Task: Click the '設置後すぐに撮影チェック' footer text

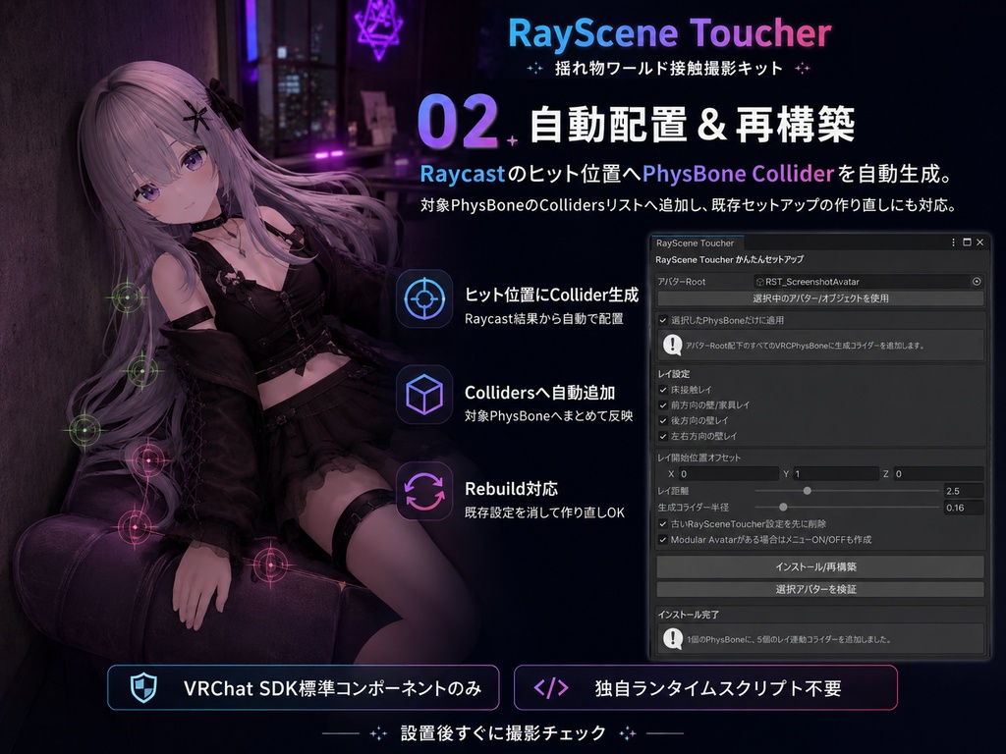Action: click(503, 732)
